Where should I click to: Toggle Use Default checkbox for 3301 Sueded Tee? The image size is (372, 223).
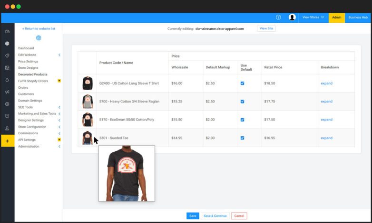[242, 138]
